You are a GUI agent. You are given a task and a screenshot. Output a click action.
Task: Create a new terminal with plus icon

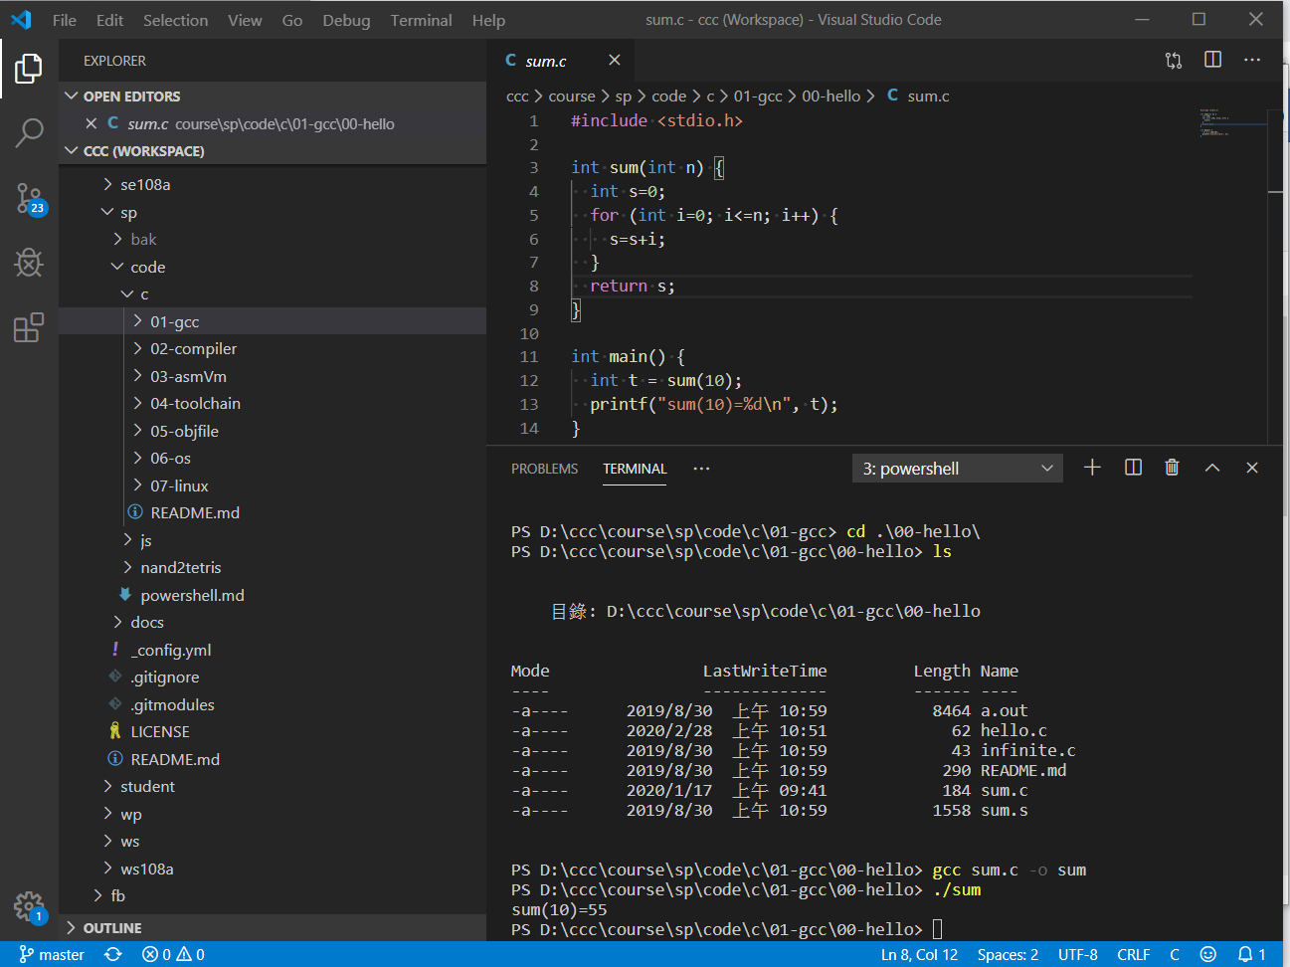pyautogui.click(x=1092, y=468)
